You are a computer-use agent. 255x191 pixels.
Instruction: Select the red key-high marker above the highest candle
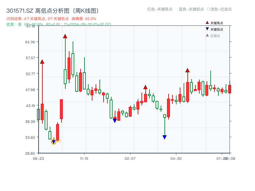coord(65,37)
